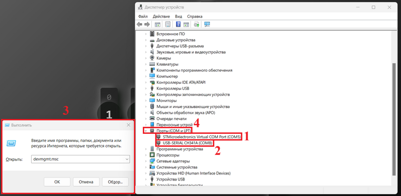Click the Процессоры chip icon
The height and width of the screenshot is (196, 401).
[x=152, y=155]
